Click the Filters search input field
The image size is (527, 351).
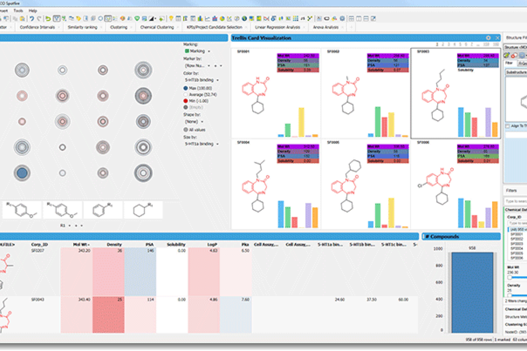point(515,201)
